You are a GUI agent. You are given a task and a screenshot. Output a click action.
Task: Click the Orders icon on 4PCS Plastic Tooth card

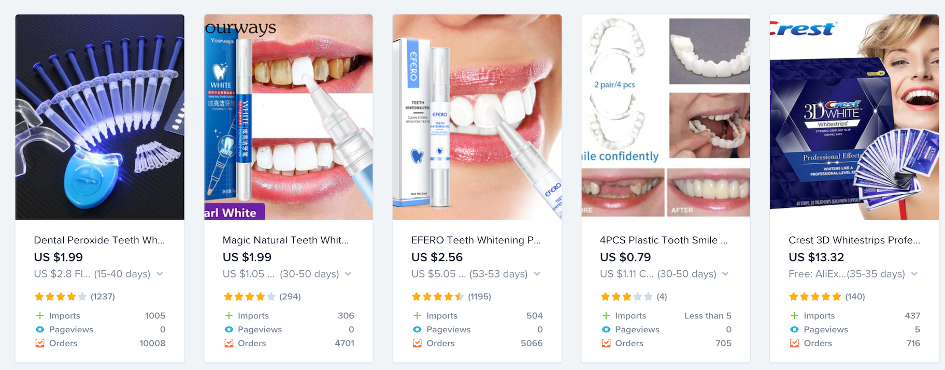[x=606, y=343]
